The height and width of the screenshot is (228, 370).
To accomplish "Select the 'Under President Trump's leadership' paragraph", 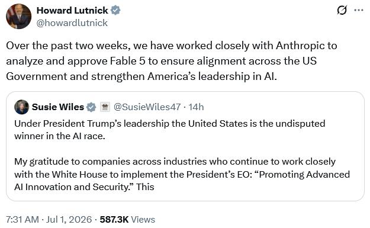I will [170, 130].
